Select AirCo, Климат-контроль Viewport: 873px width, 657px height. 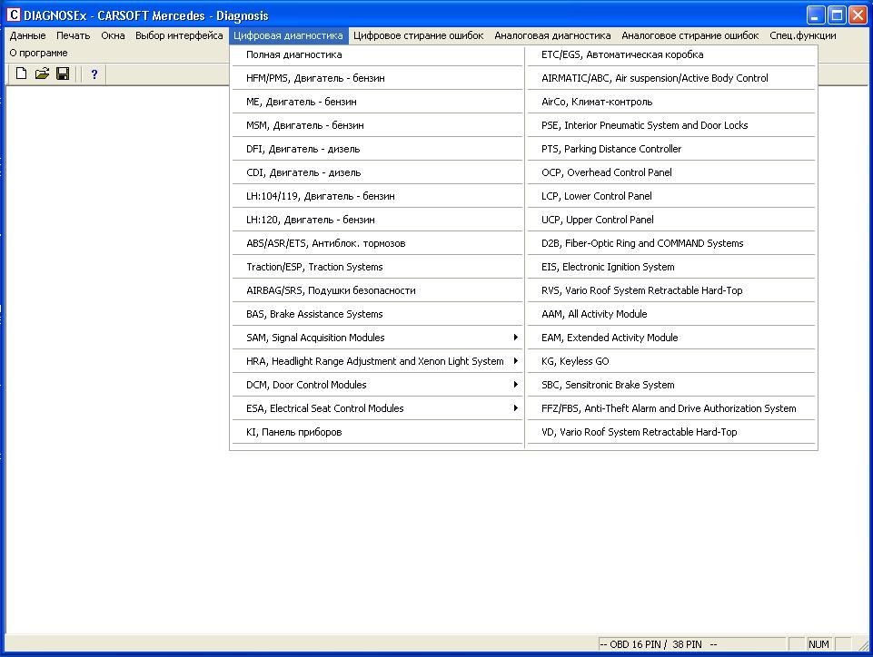[x=671, y=102]
